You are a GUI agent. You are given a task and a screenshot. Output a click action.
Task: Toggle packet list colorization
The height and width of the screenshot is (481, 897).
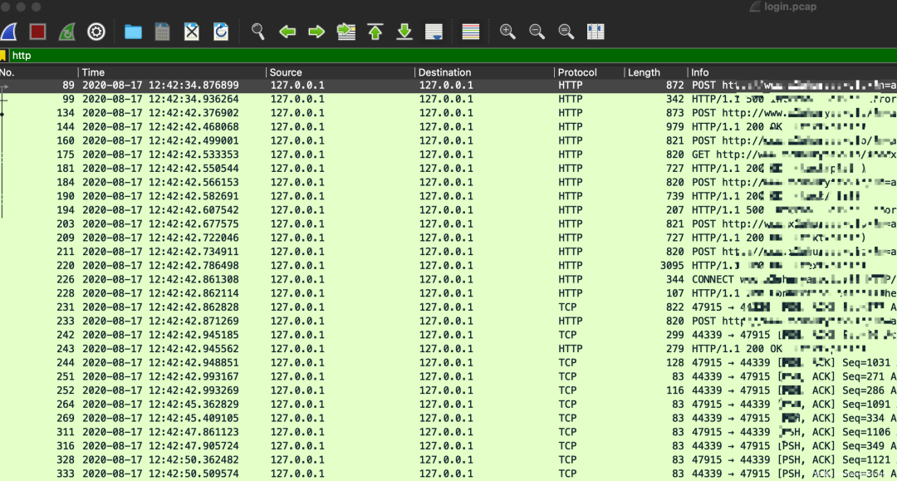coord(470,32)
